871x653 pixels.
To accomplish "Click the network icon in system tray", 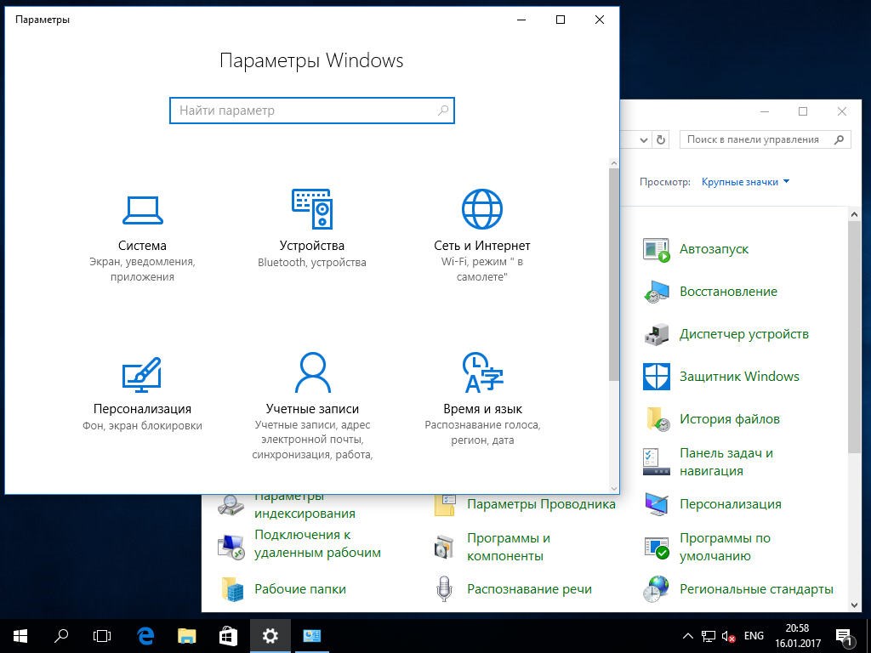I will (709, 636).
